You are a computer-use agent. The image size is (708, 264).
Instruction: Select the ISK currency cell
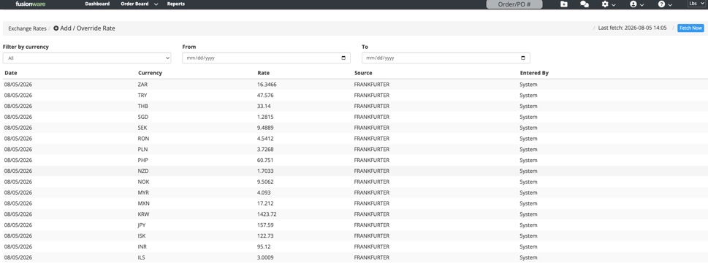point(142,236)
